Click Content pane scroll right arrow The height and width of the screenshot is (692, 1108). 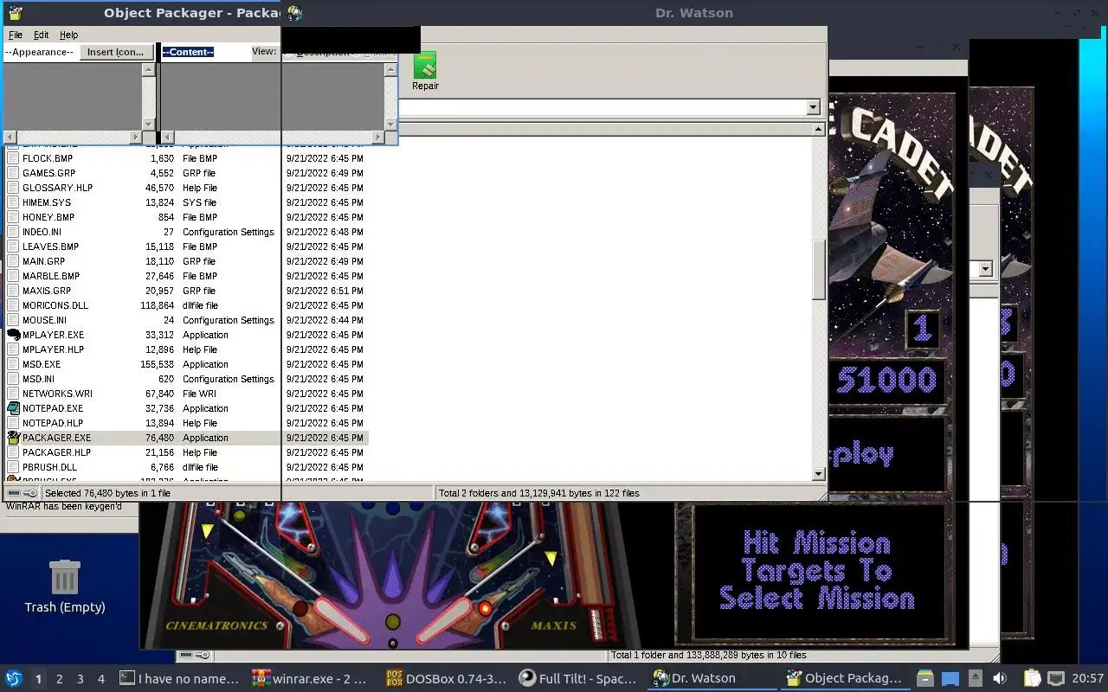click(x=378, y=137)
